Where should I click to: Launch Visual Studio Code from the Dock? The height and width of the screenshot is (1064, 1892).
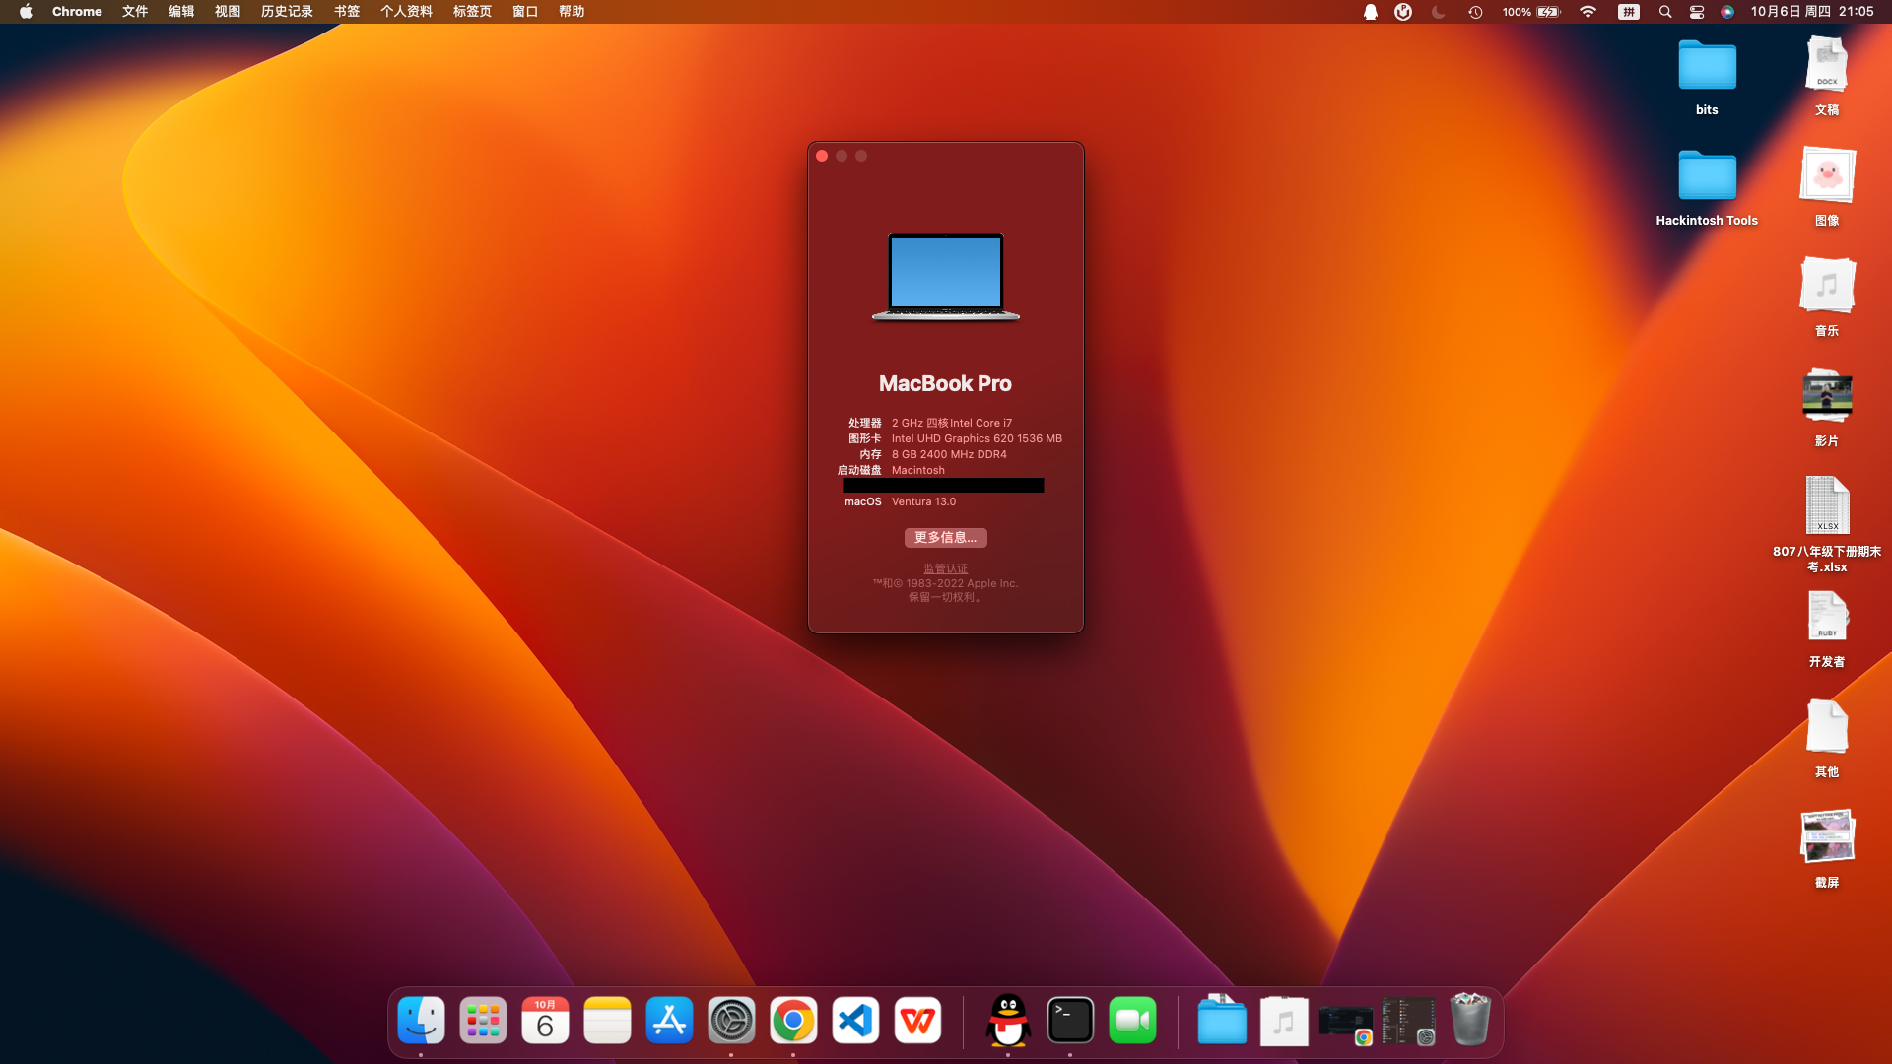pos(854,1021)
